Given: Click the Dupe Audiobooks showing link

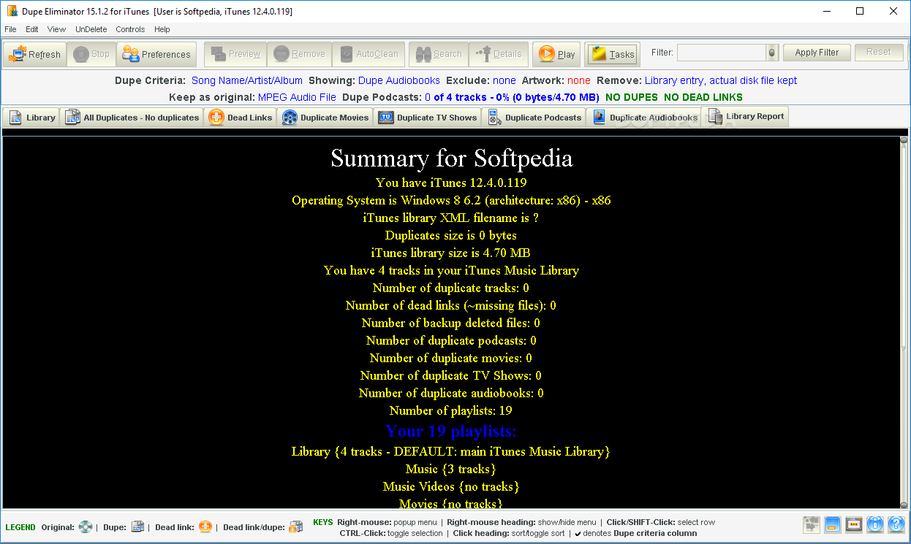Looking at the screenshot, I should tap(399, 80).
